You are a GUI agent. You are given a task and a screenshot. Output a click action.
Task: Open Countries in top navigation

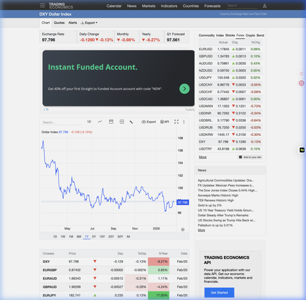tap(191, 6)
